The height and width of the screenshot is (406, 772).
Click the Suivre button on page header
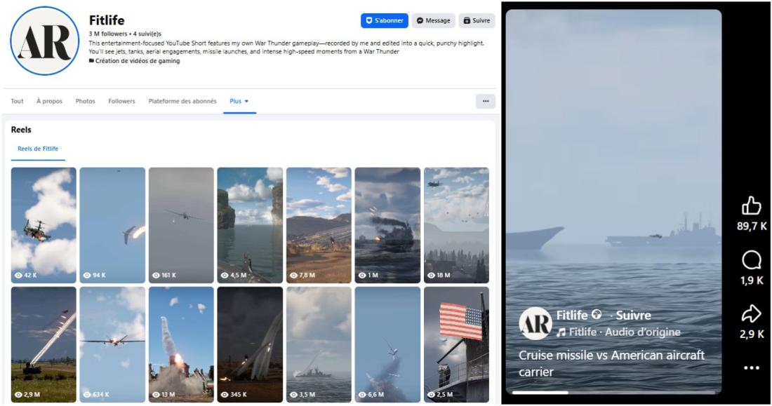tap(477, 21)
